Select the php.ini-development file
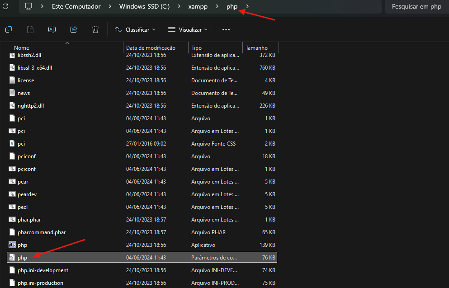449x288 pixels. [x=43, y=270]
